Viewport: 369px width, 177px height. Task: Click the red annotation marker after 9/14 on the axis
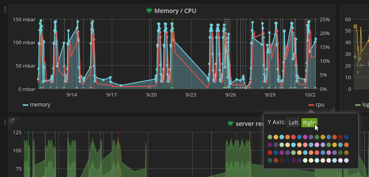coord(93,88)
